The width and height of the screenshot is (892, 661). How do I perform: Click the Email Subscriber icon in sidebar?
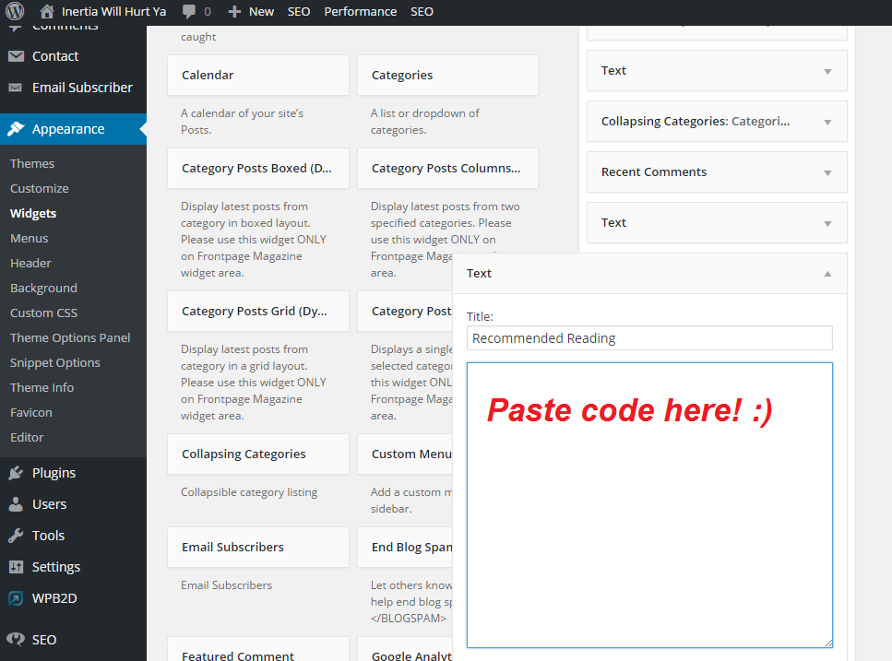16,87
